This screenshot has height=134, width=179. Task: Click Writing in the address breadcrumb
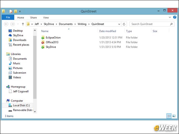point(82,24)
